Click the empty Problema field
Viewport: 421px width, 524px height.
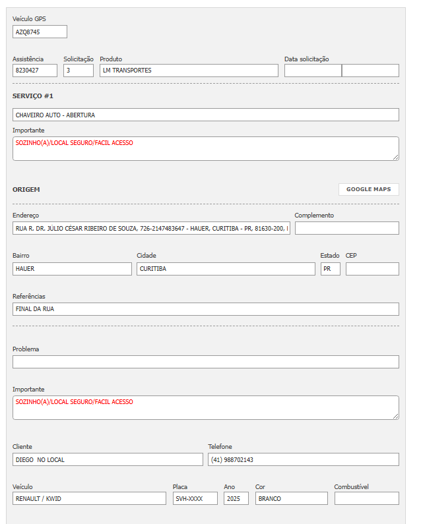[206, 362]
